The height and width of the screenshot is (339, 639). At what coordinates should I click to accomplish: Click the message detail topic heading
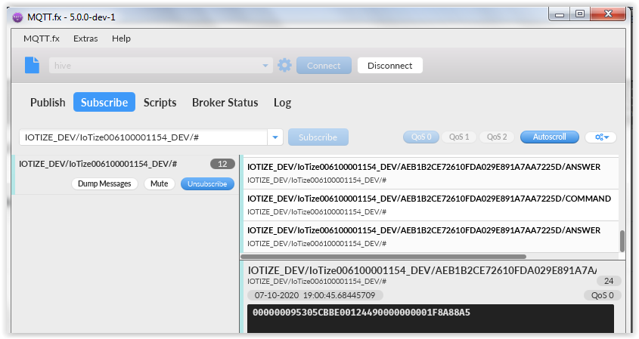point(422,270)
